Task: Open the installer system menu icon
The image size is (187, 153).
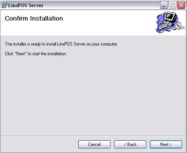Action: pos(4,5)
